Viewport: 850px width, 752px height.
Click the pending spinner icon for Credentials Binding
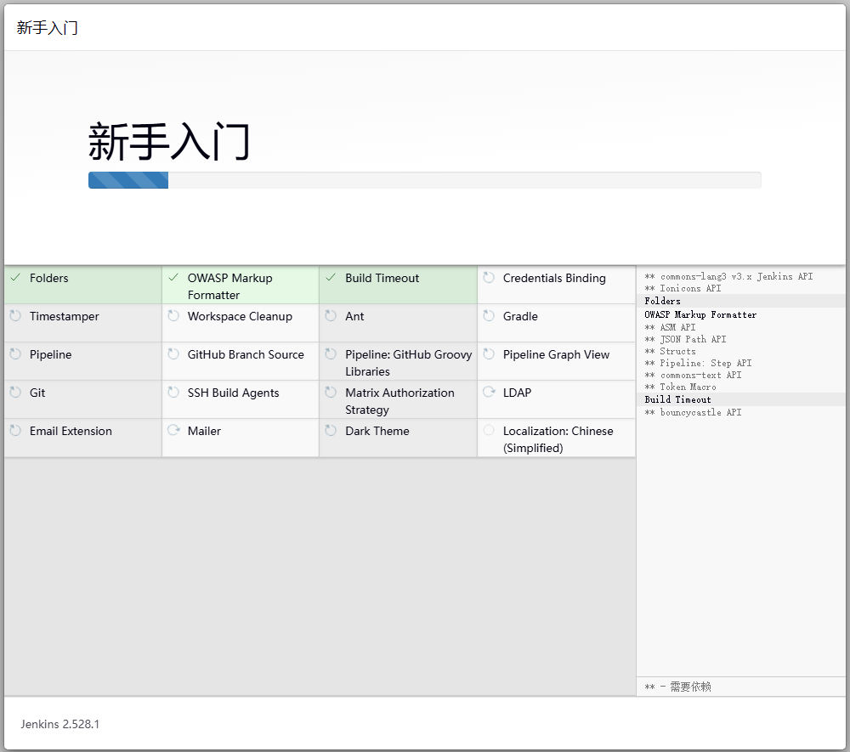(x=489, y=277)
